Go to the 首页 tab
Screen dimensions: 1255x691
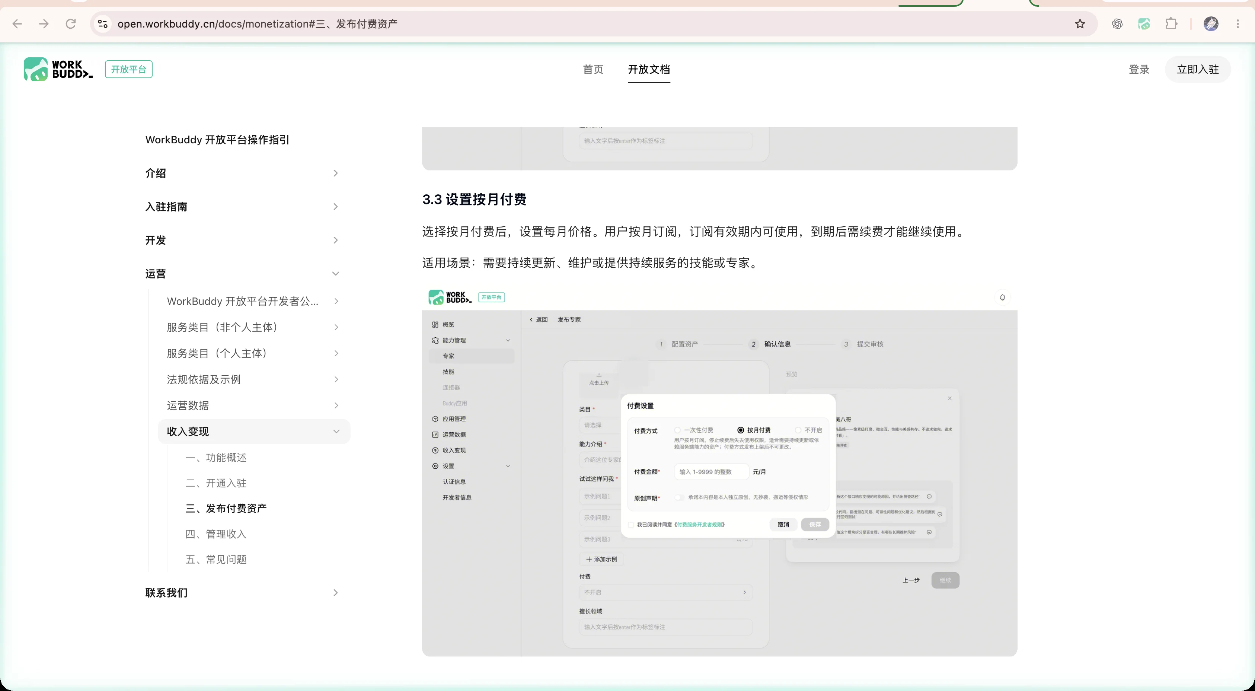(x=593, y=69)
